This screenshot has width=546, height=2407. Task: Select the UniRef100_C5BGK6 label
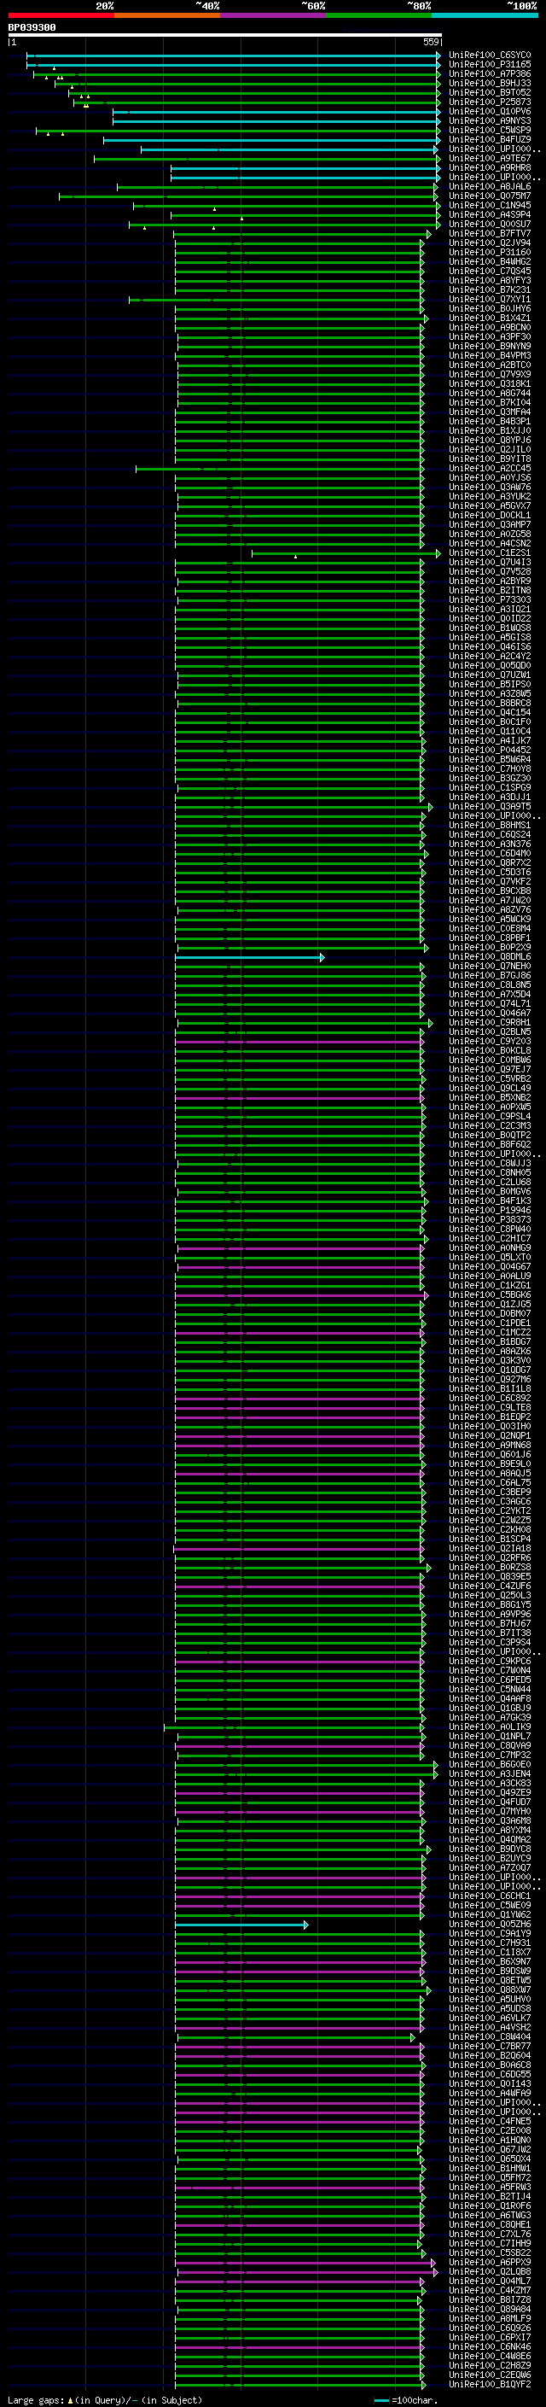[490, 1295]
